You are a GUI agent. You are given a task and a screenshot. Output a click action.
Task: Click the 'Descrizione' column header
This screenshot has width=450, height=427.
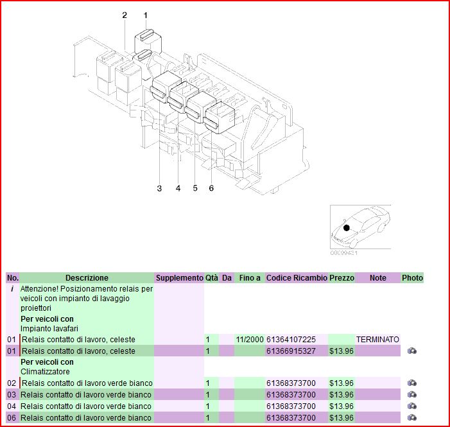click(87, 278)
